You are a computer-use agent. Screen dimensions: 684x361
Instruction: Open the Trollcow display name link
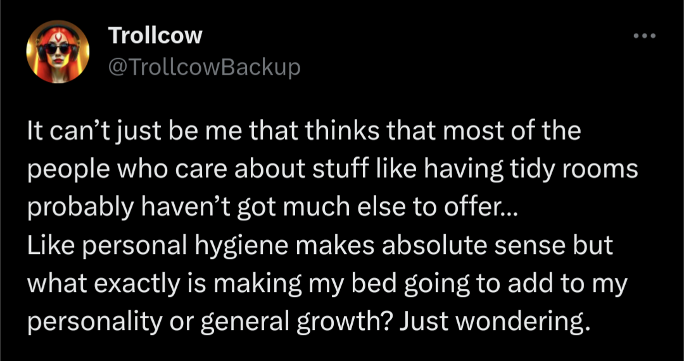pos(155,35)
